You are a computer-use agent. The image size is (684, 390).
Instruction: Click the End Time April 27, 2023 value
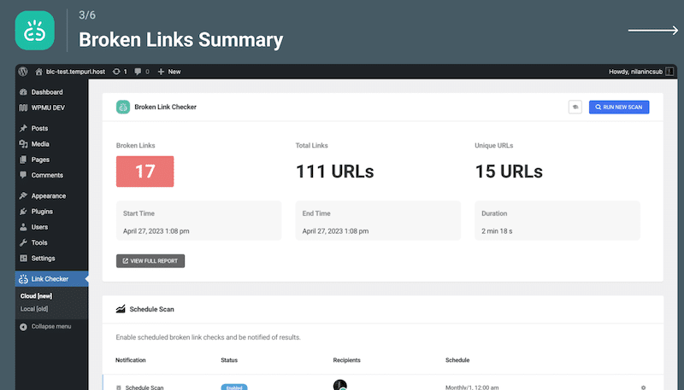[x=335, y=231]
